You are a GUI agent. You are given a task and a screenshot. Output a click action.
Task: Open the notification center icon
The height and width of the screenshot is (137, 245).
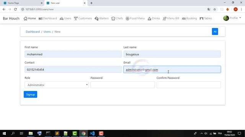[239, 134]
